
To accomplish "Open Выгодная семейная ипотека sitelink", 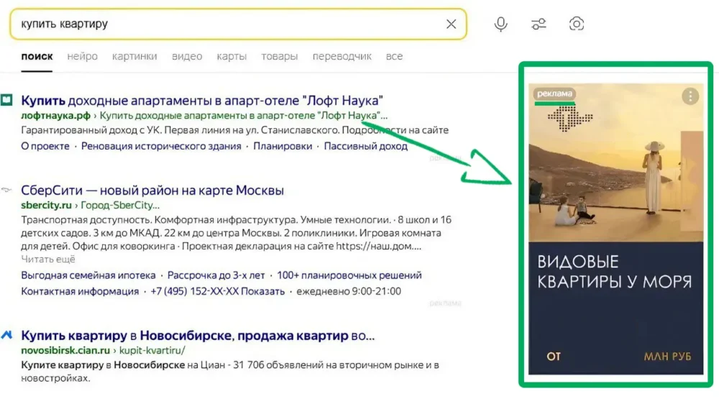I will [88, 275].
